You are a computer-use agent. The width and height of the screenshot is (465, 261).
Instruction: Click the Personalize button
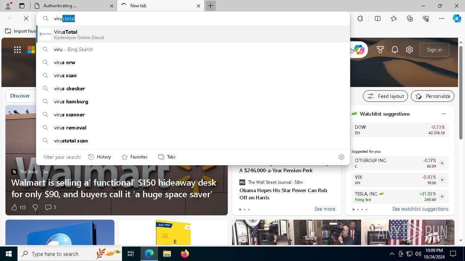tap(433, 96)
